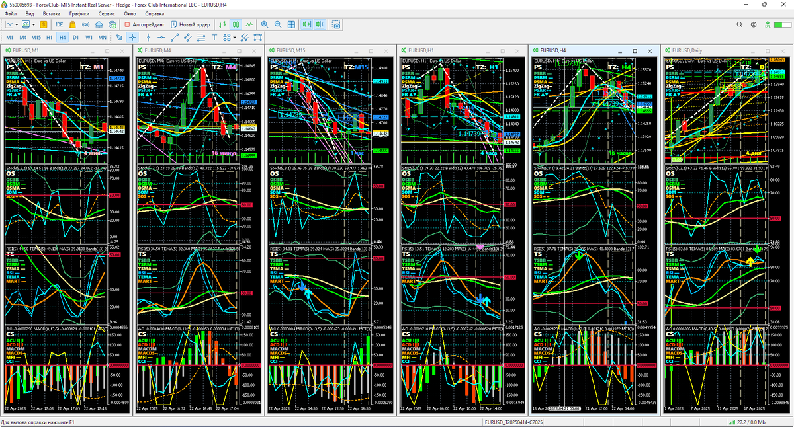This screenshot has width=794, height=427.
Task: Switch timeframe to M4
Action: click(22, 38)
